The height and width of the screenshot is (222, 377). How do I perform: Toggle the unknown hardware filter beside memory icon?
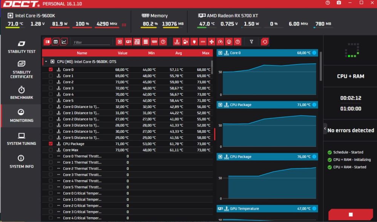163,42
